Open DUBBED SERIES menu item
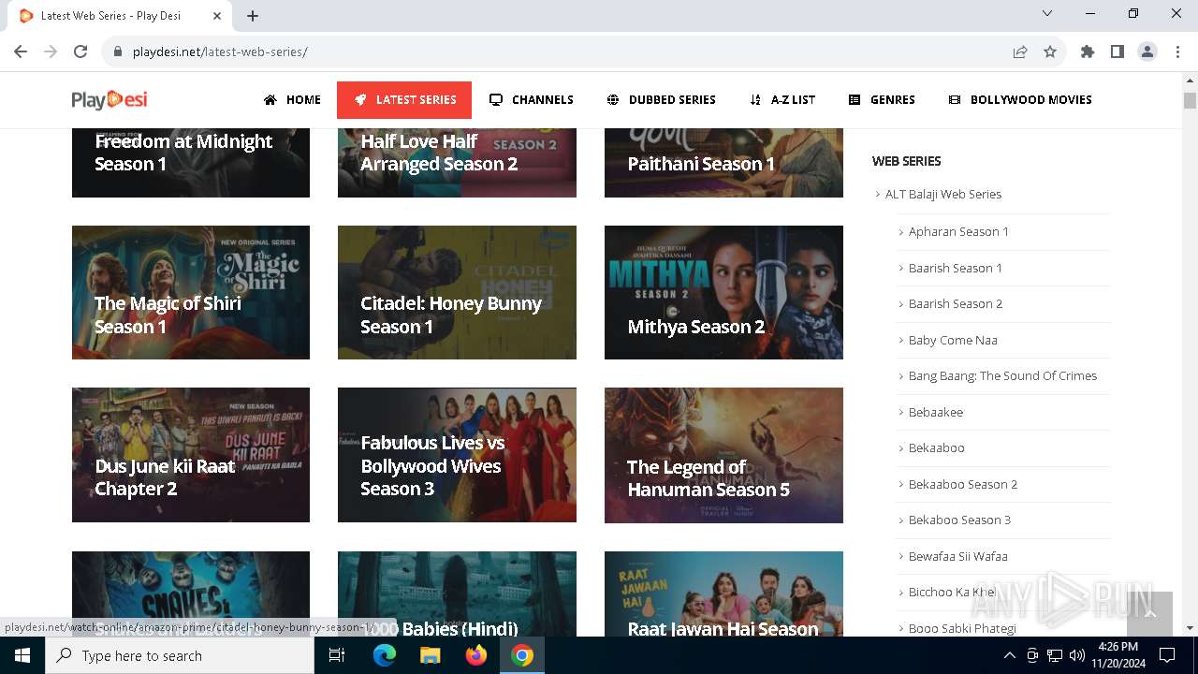Image resolution: width=1198 pixels, height=674 pixels. [661, 99]
